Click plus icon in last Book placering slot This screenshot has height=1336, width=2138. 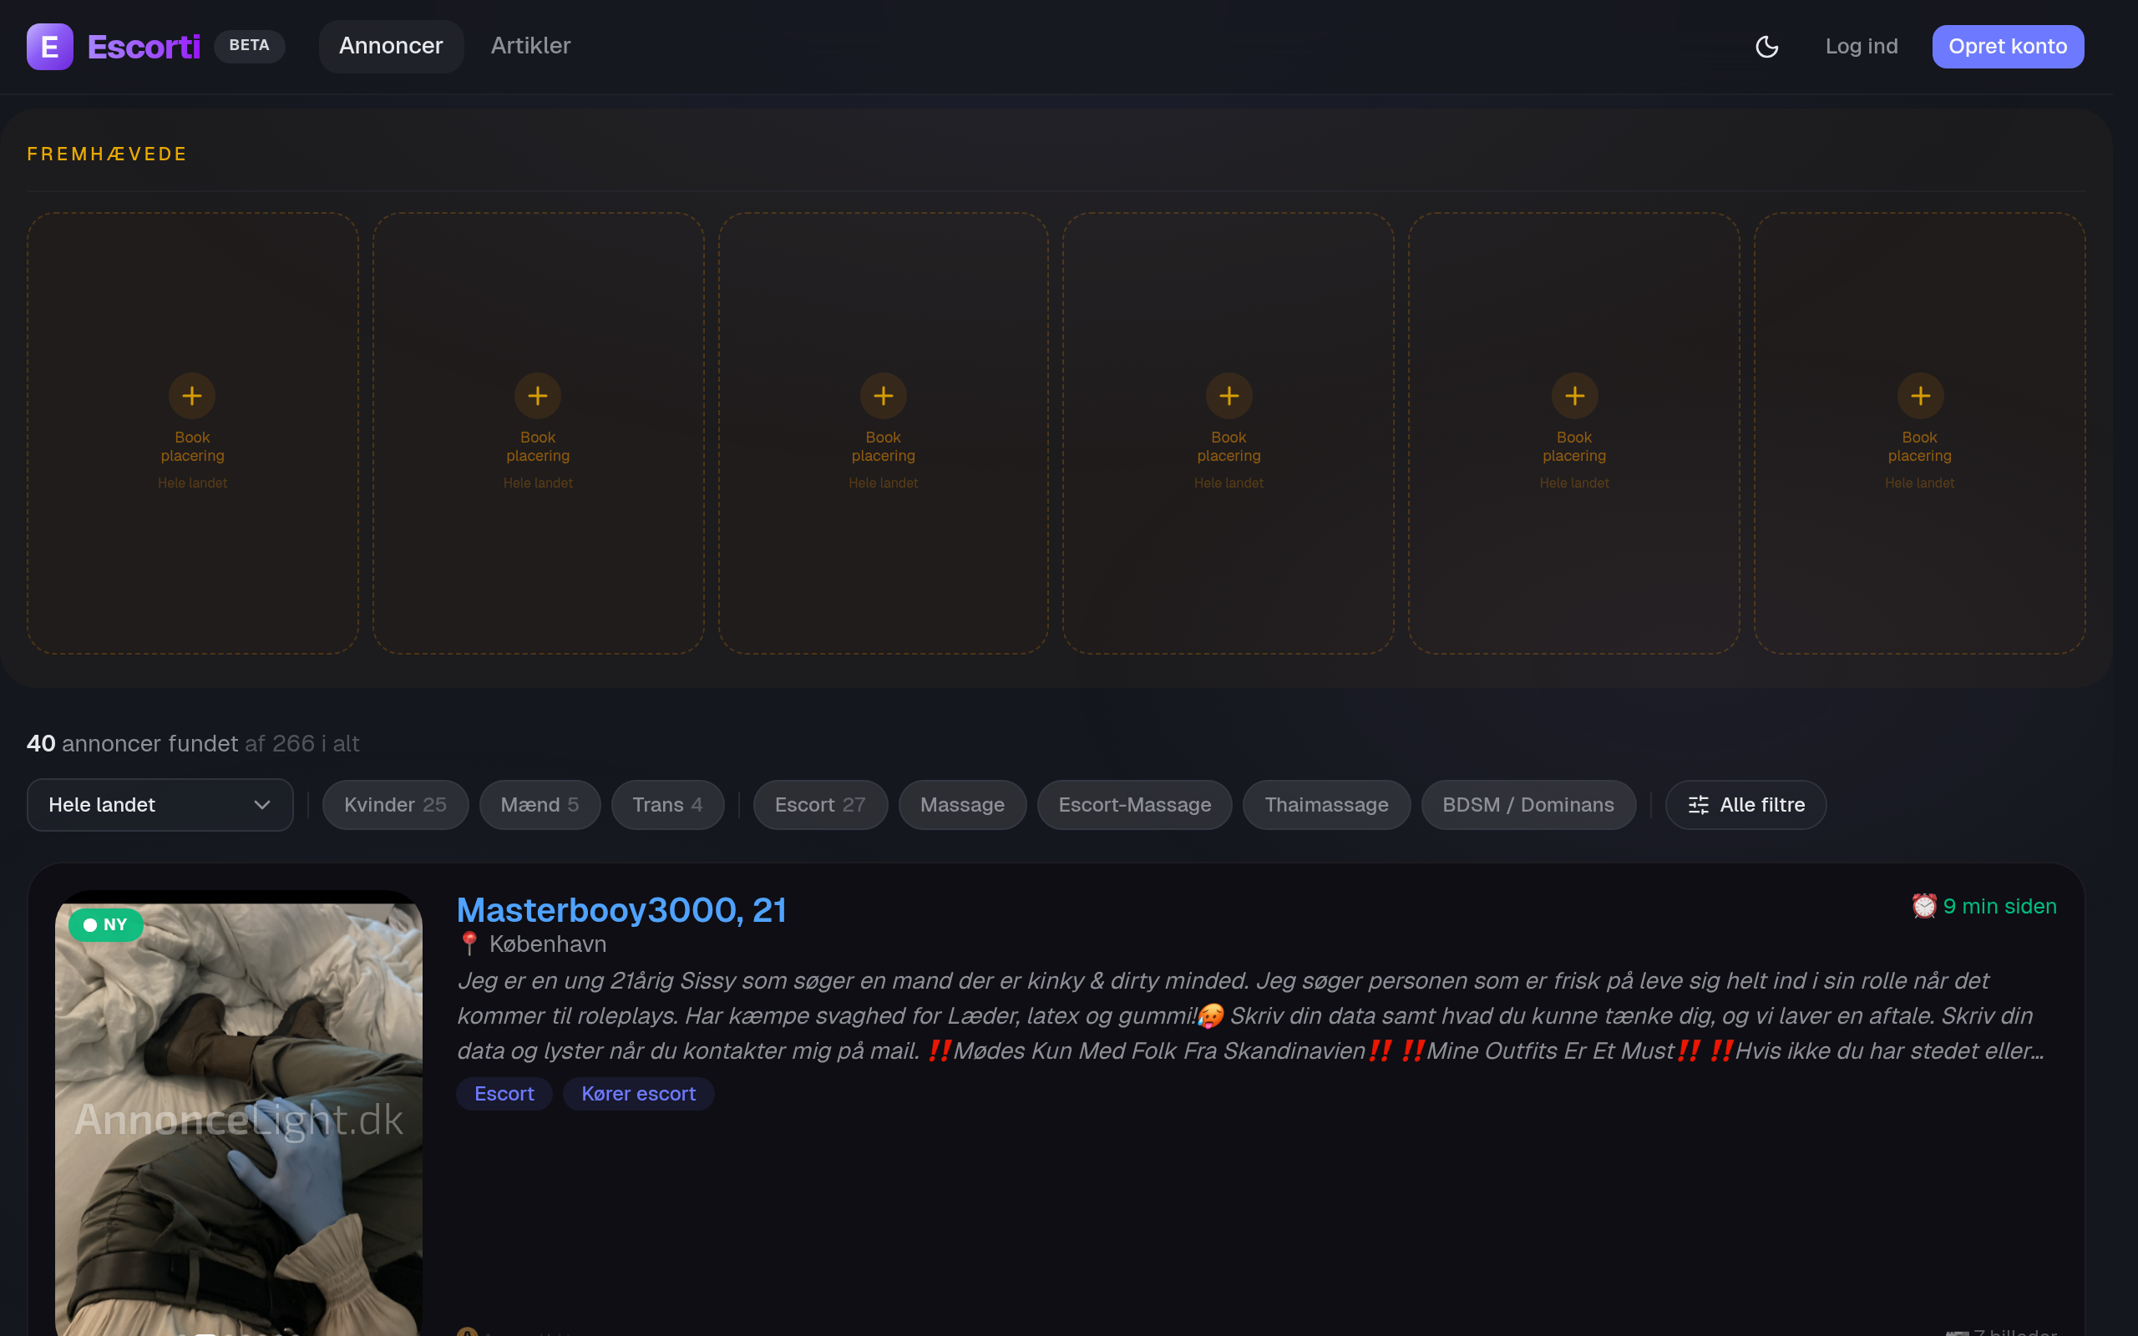point(1919,396)
